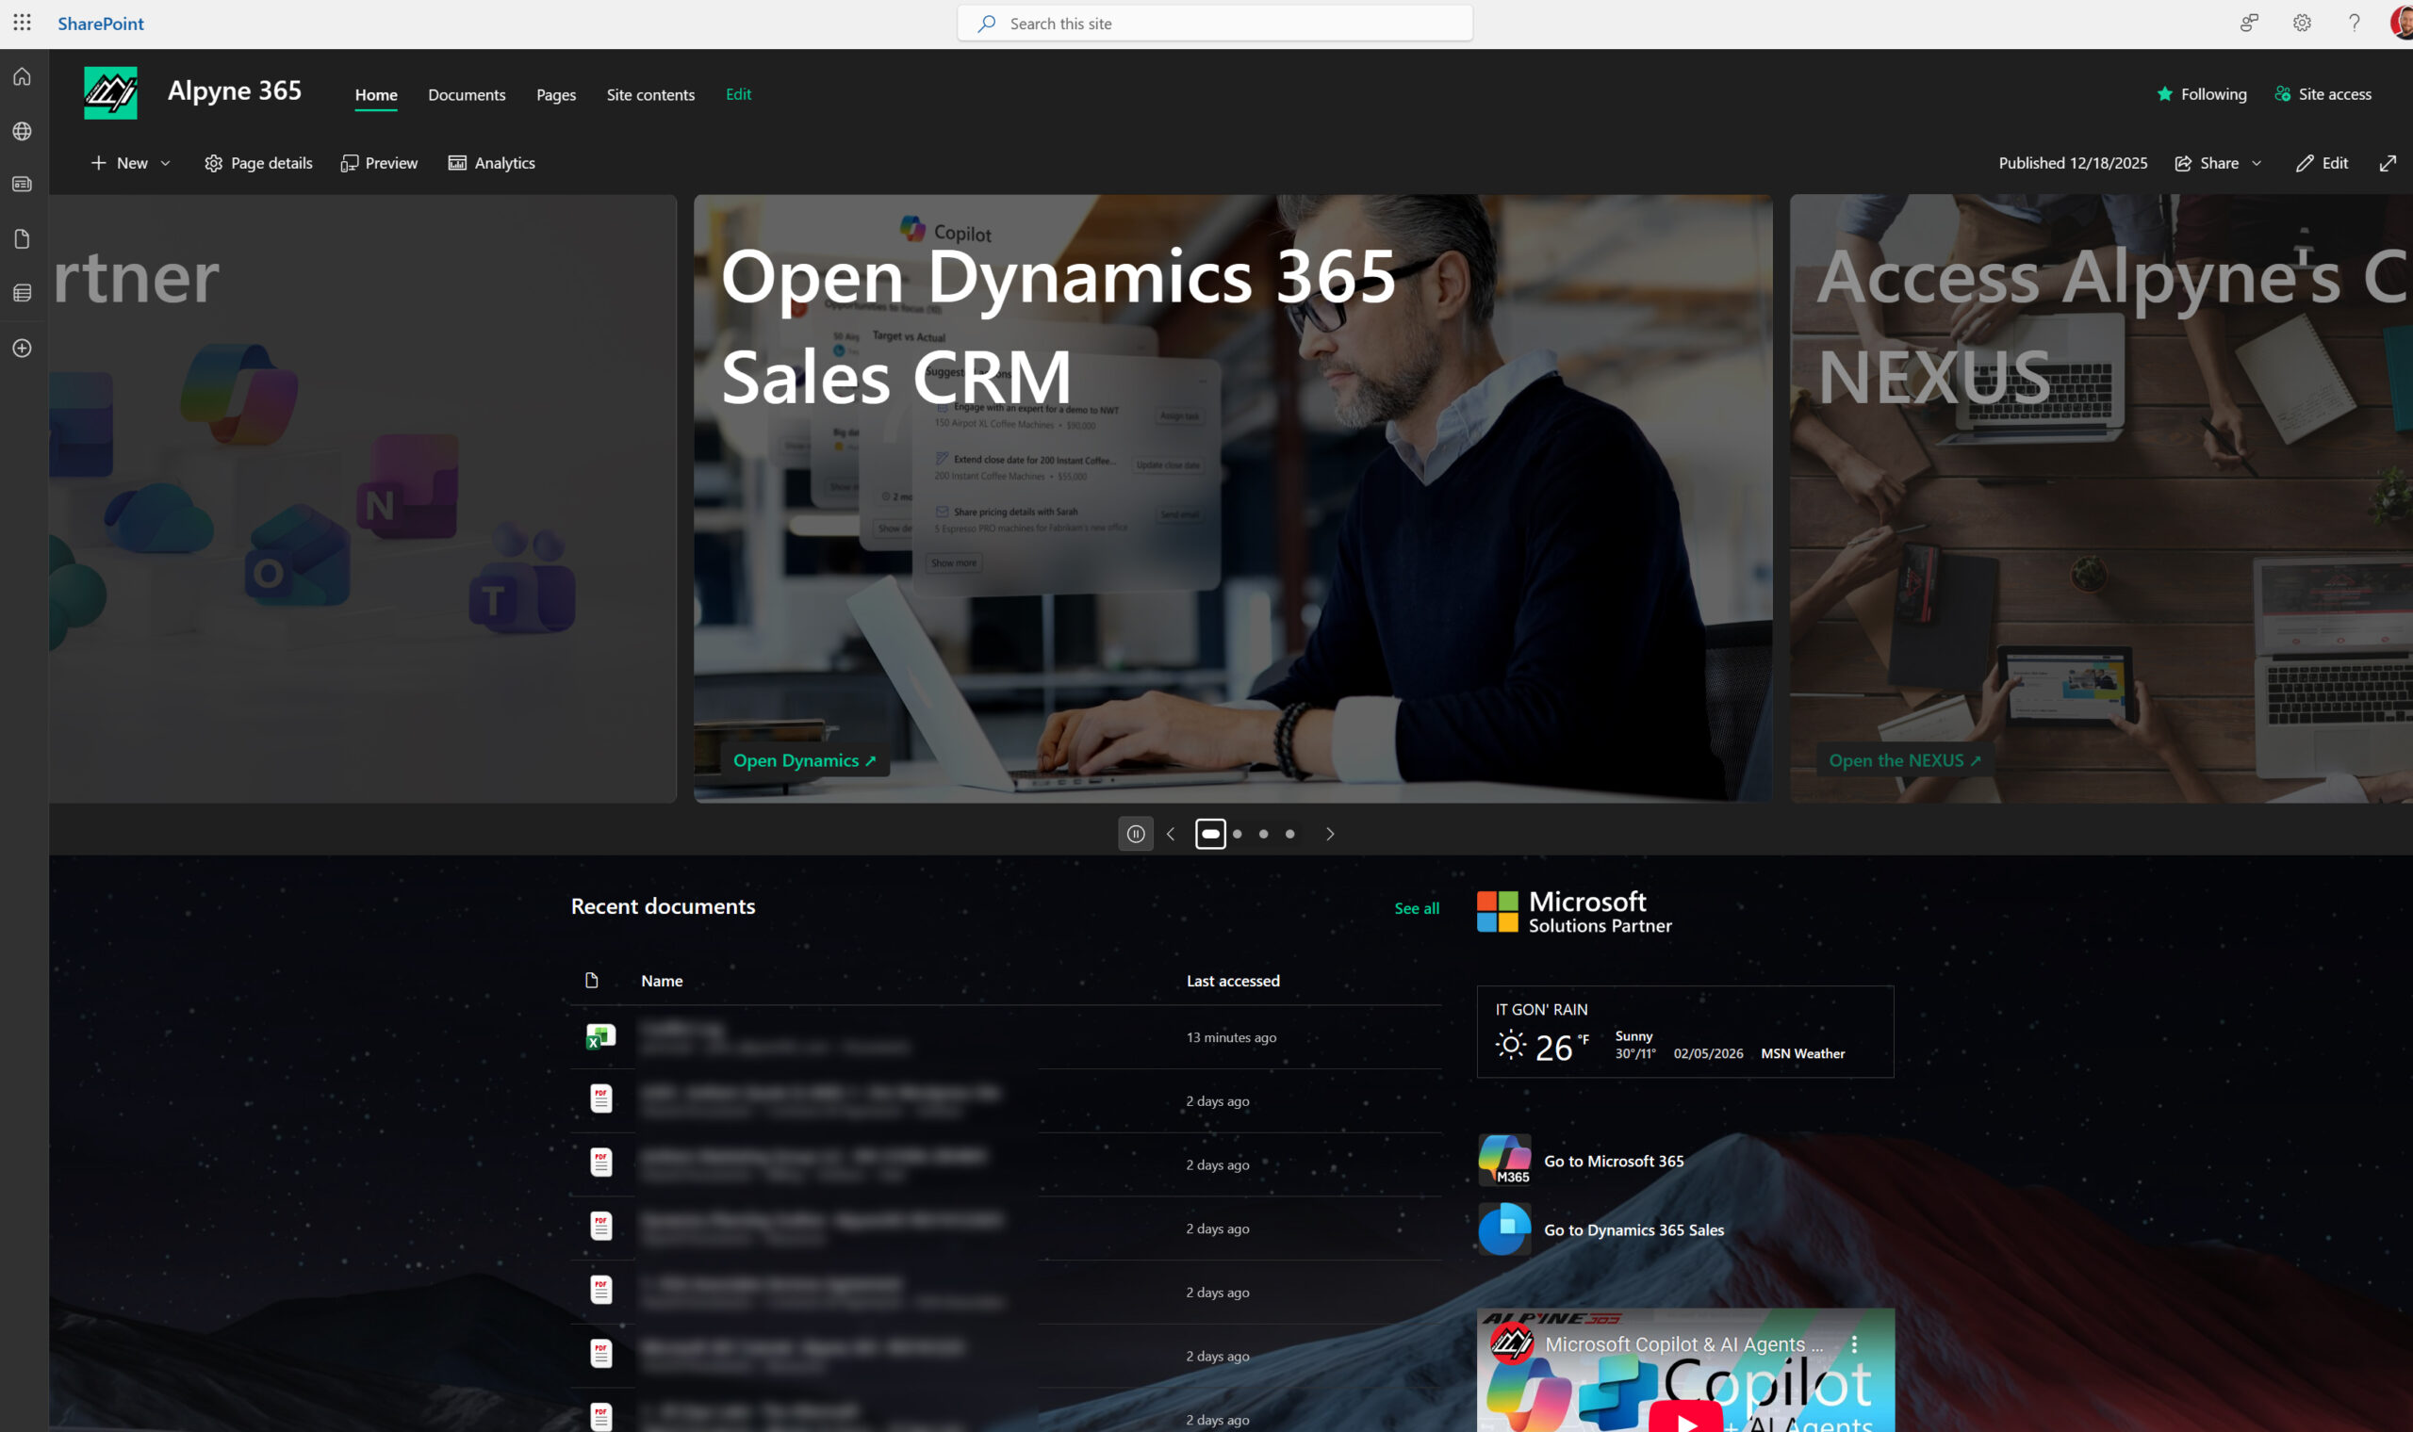Switch to the Documents navigation tab
This screenshot has height=1432, width=2413.
[467, 94]
